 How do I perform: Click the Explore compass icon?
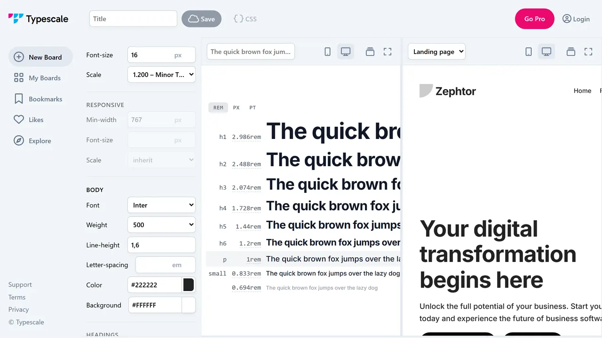pyautogui.click(x=19, y=141)
